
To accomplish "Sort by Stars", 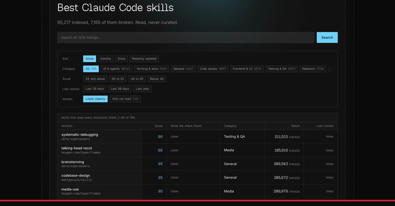I will coord(121,59).
